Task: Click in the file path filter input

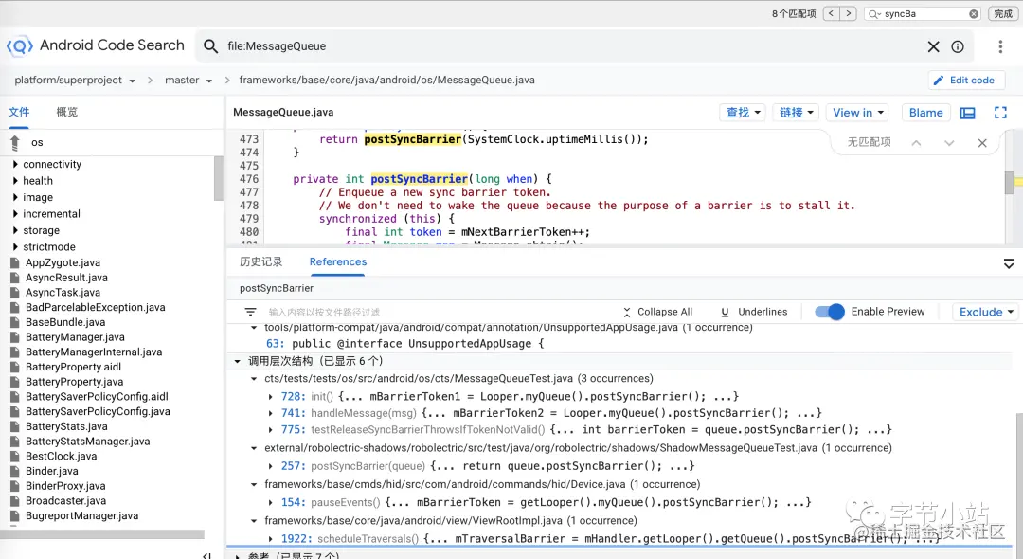Action: pos(437,312)
